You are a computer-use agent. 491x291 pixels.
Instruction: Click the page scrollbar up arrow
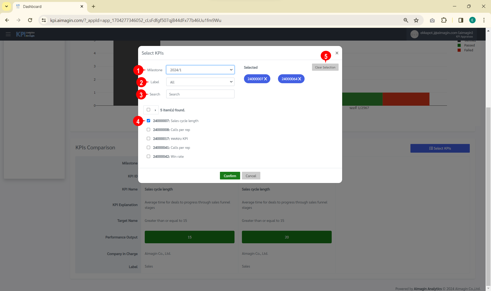coord(488,30)
